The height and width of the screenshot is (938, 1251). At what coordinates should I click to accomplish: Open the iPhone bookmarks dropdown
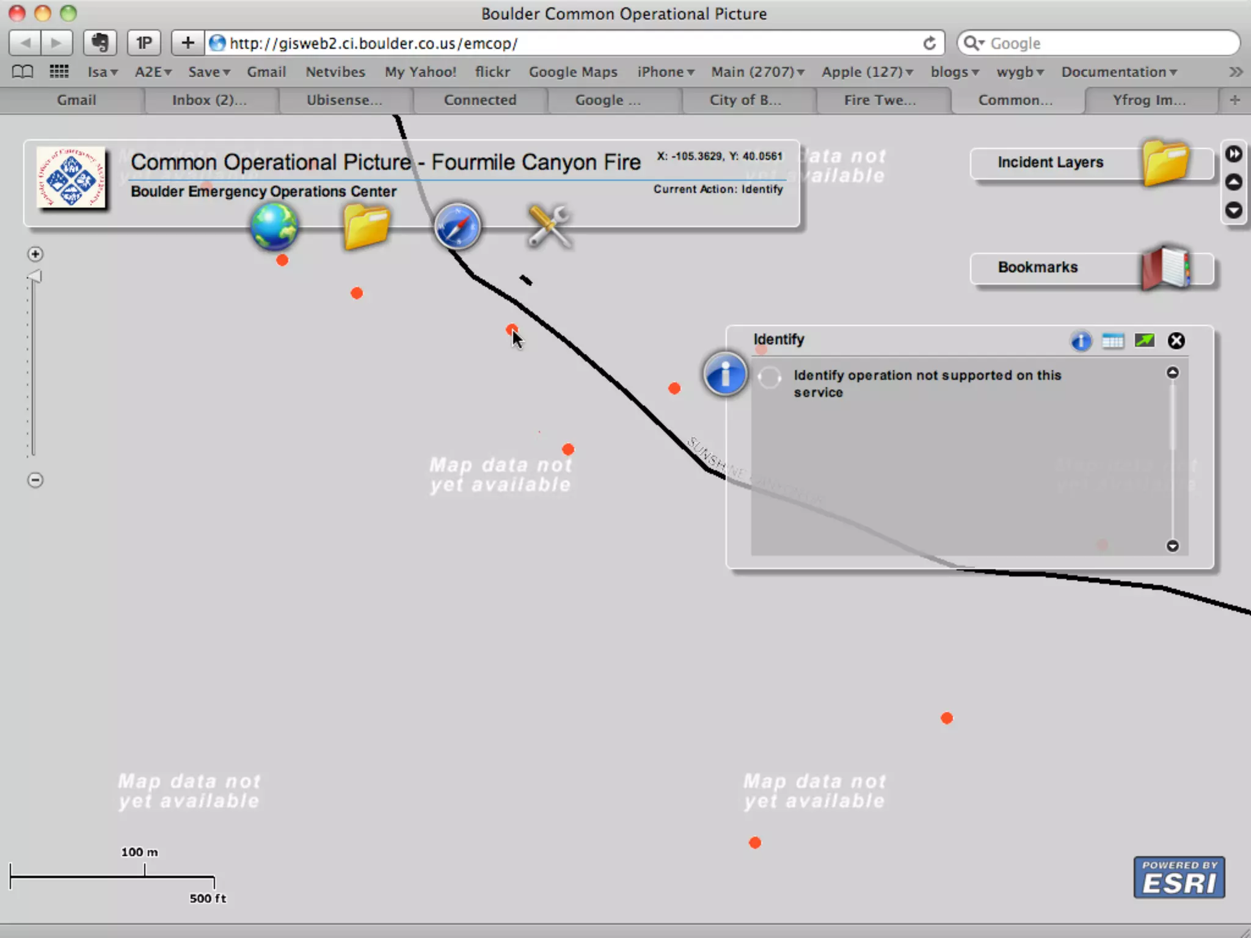point(665,72)
